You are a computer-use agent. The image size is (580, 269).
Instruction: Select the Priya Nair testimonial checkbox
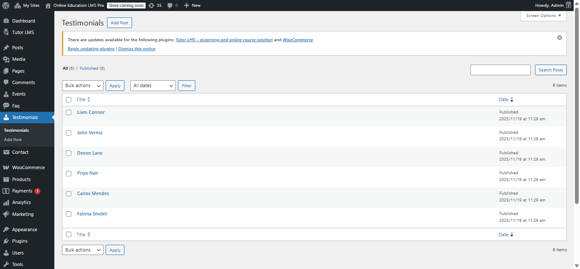coord(69,173)
